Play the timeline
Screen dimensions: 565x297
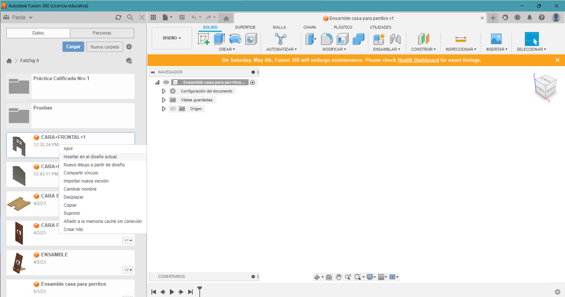coord(172,292)
